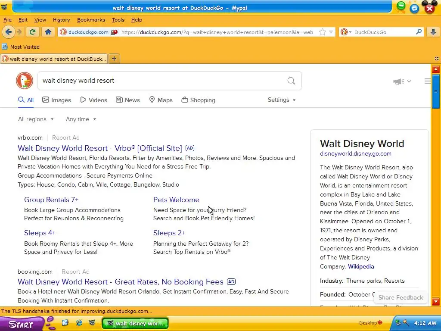Report the booking.com ad
This screenshot has height=331, width=441.
pos(75,272)
